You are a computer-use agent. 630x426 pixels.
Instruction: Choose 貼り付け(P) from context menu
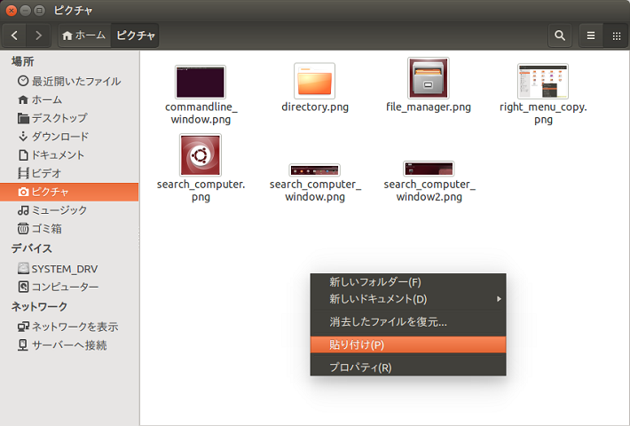pos(408,345)
